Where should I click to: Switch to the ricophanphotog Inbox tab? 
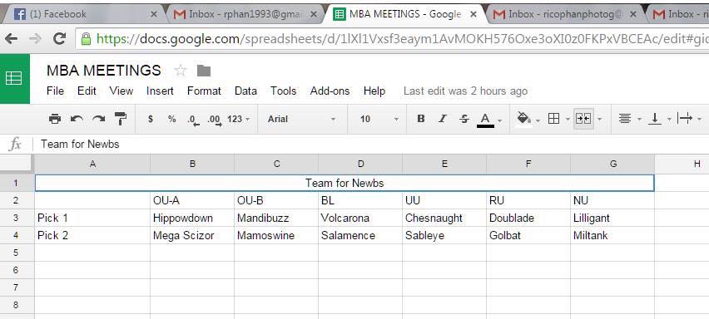[x=565, y=14]
